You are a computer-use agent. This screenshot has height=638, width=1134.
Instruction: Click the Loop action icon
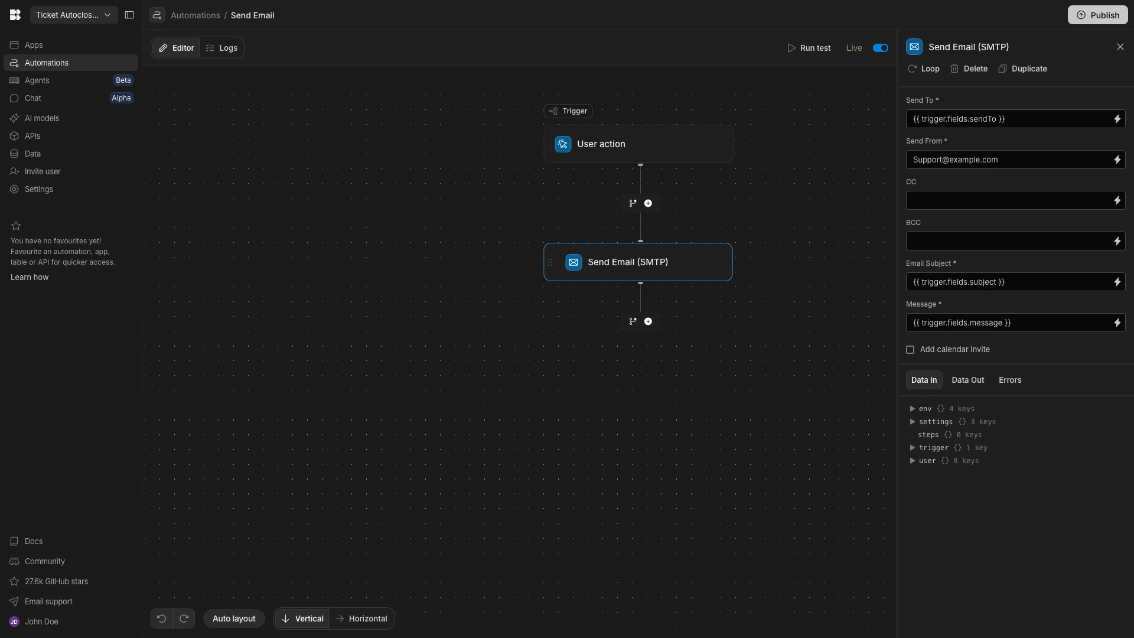pyautogui.click(x=912, y=69)
